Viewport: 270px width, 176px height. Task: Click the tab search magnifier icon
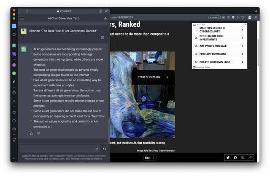pos(256,11)
